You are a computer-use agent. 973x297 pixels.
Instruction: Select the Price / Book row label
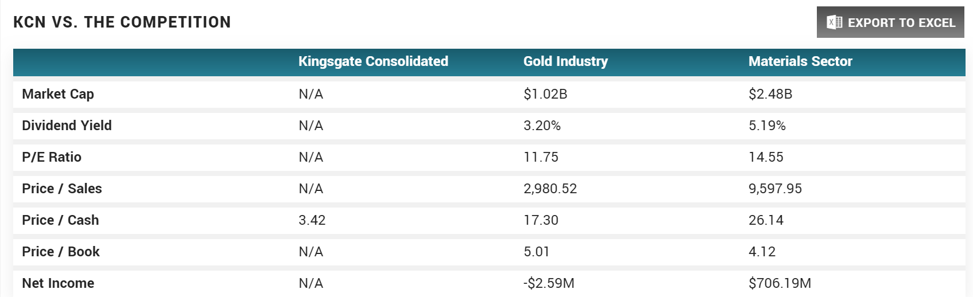61,252
